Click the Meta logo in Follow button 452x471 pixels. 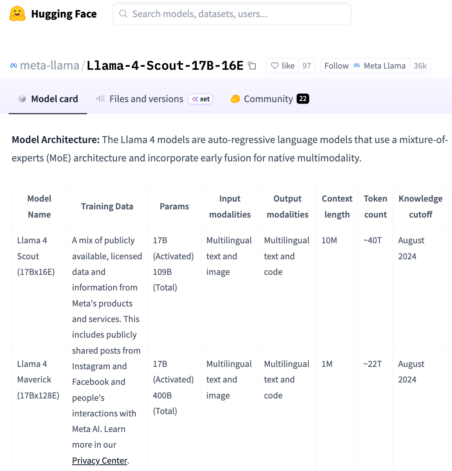[357, 66]
